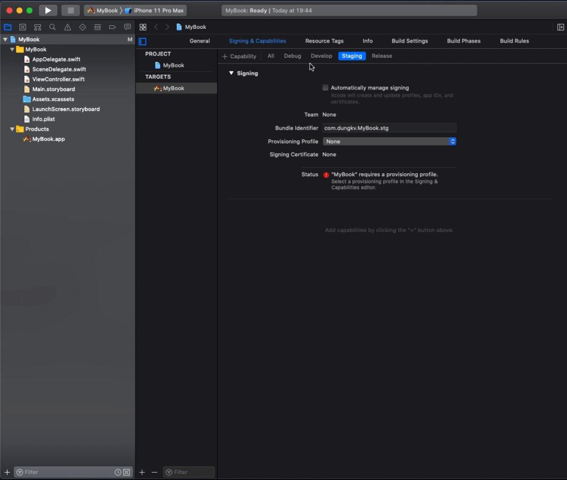The image size is (567, 480).
Task: Open Main.storyboard
Action: 53,89
